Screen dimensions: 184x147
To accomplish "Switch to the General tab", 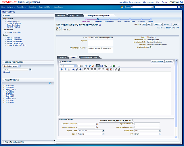I will coord(63,57).
